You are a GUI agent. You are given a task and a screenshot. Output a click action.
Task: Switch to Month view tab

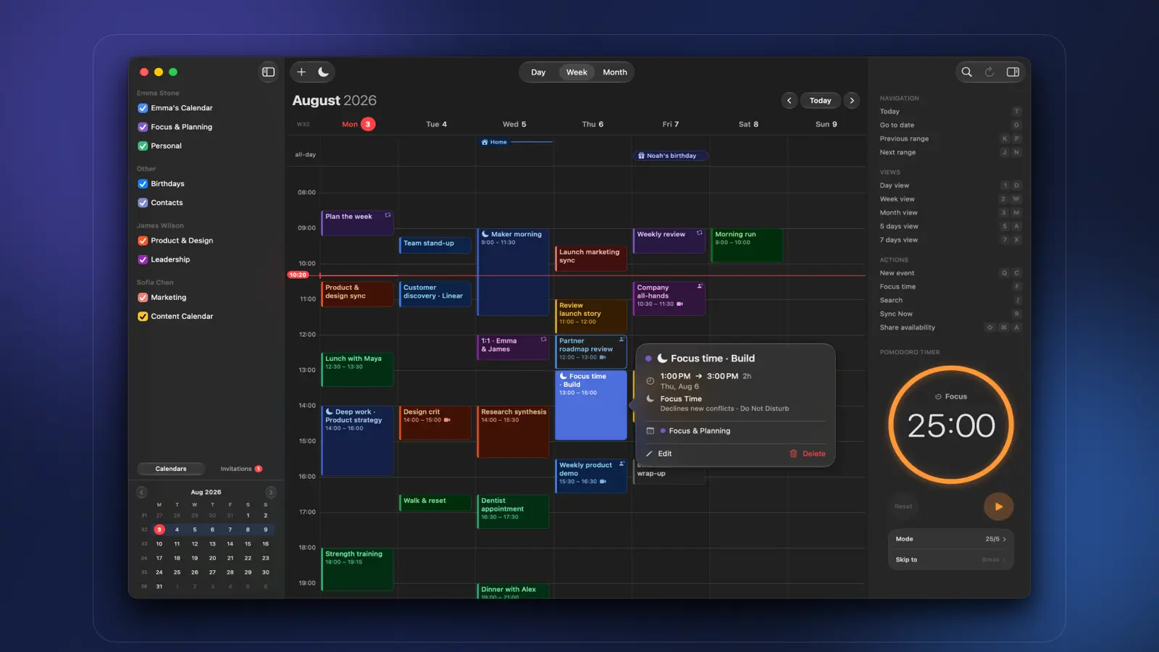(615, 72)
